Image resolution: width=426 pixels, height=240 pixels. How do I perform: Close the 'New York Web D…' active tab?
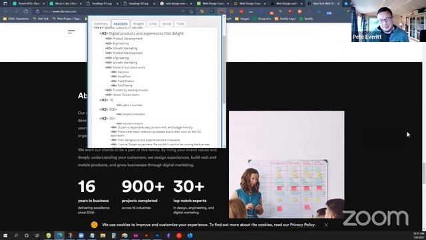[x=338, y=4]
